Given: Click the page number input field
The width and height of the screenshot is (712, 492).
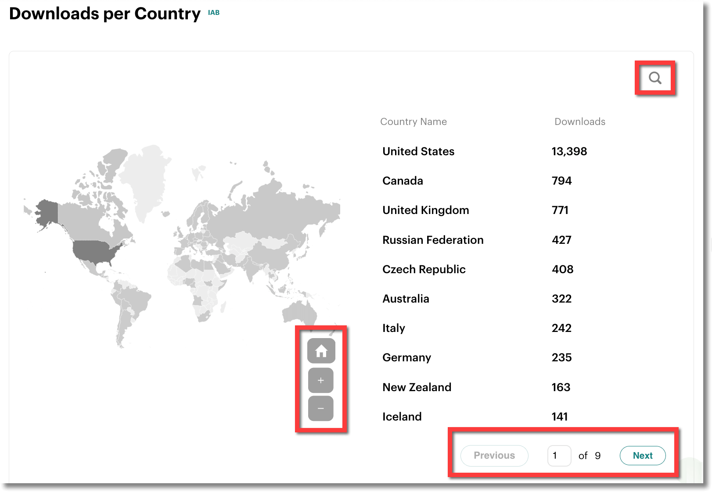Looking at the screenshot, I should (x=558, y=456).
